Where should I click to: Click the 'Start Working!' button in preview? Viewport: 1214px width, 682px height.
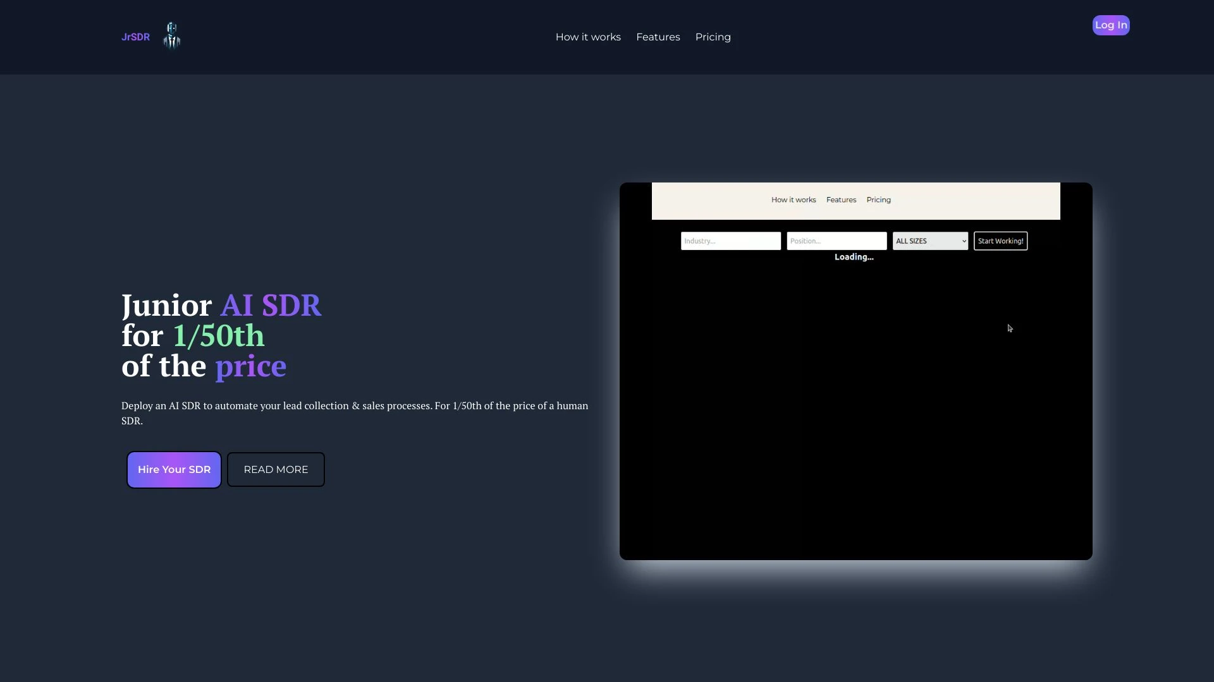tap(1000, 240)
